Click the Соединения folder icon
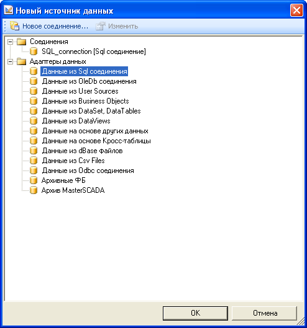This screenshot has width=307, height=328. pyautogui.click(x=21, y=42)
